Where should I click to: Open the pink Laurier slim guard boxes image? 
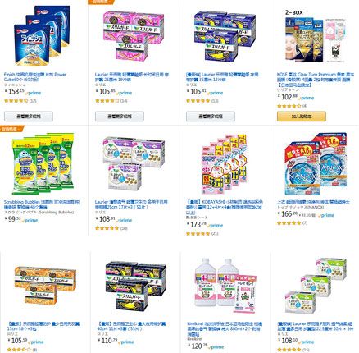click(134, 35)
